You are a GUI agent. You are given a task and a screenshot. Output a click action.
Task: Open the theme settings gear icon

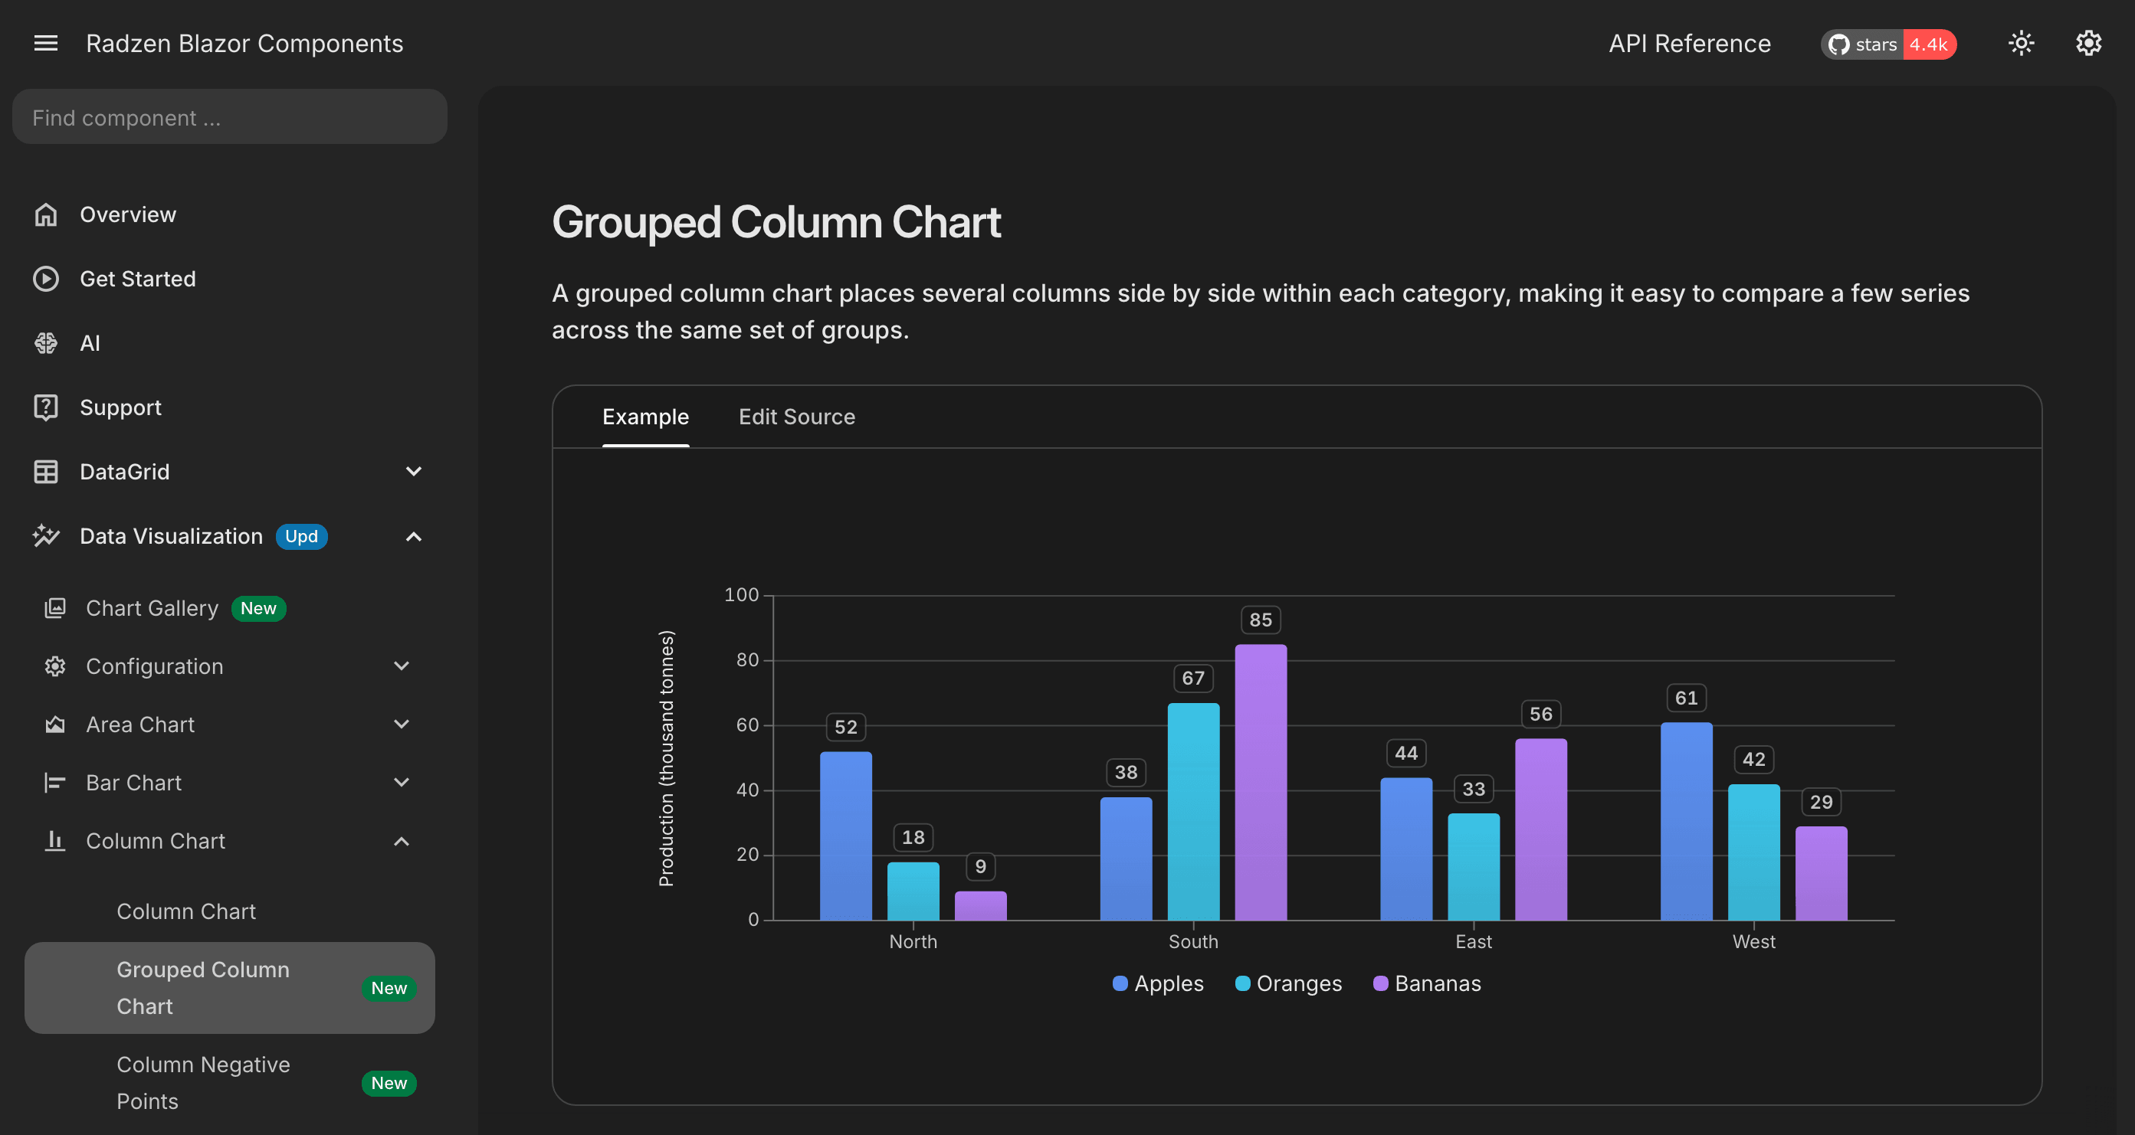point(2087,43)
